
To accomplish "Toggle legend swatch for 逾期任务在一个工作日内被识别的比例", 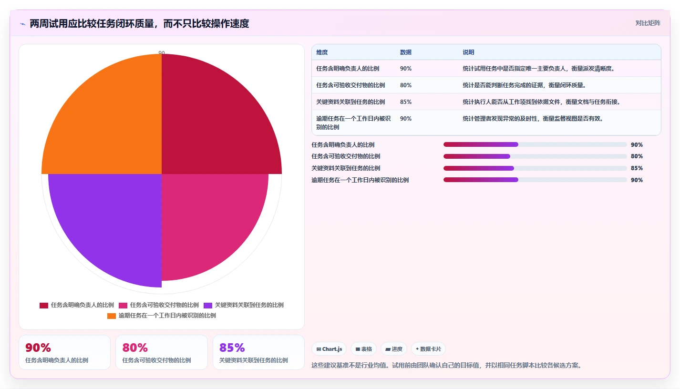I will tap(112, 316).
